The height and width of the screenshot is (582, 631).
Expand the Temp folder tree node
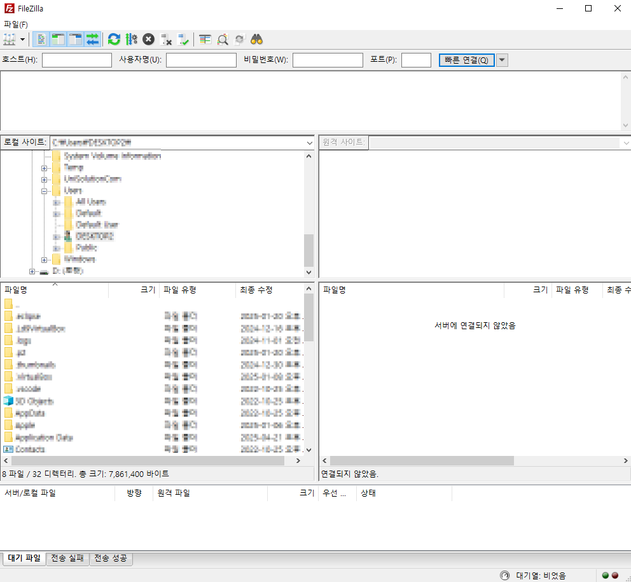pyautogui.click(x=45, y=168)
